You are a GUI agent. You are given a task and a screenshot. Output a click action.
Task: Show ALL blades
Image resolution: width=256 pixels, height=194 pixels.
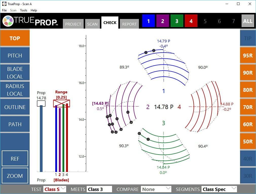(248, 21)
